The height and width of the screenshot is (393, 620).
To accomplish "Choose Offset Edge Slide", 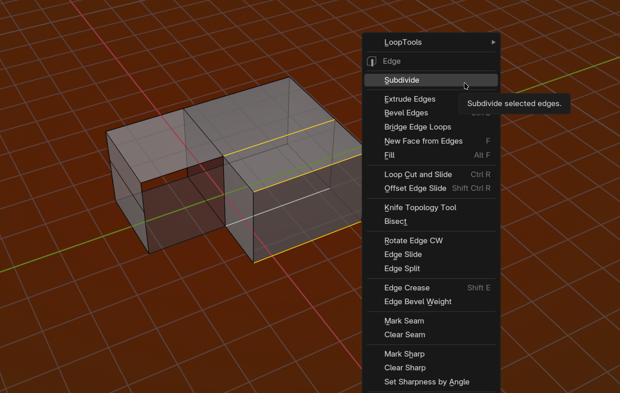I will click(431, 188).
